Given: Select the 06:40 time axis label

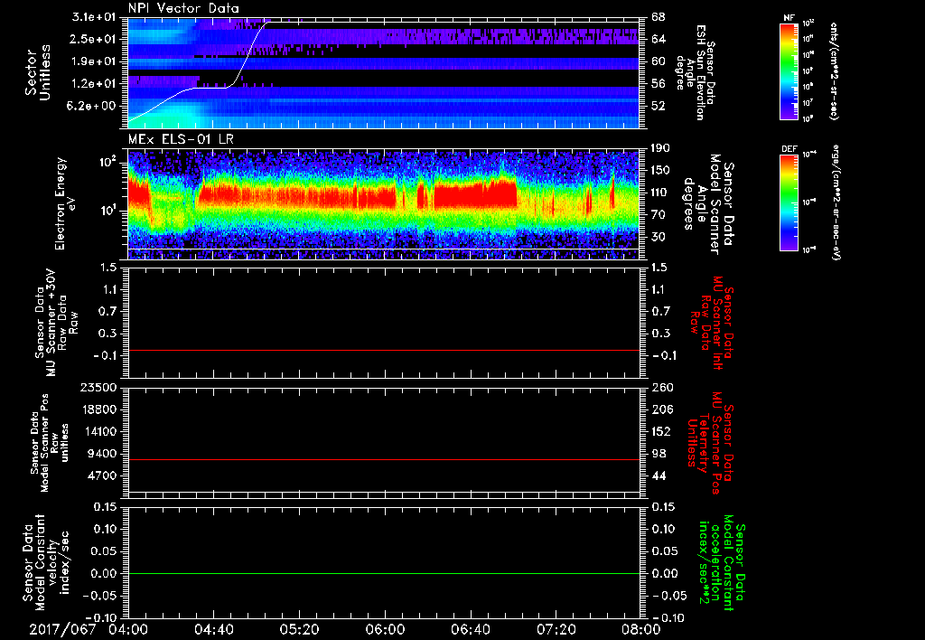Looking at the screenshot, I should 470,629.
